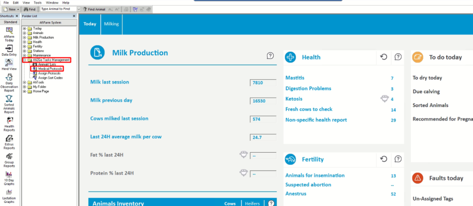Click the Find Animal button
This screenshot has width=473, height=206.
pyautogui.click(x=94, y=9)
